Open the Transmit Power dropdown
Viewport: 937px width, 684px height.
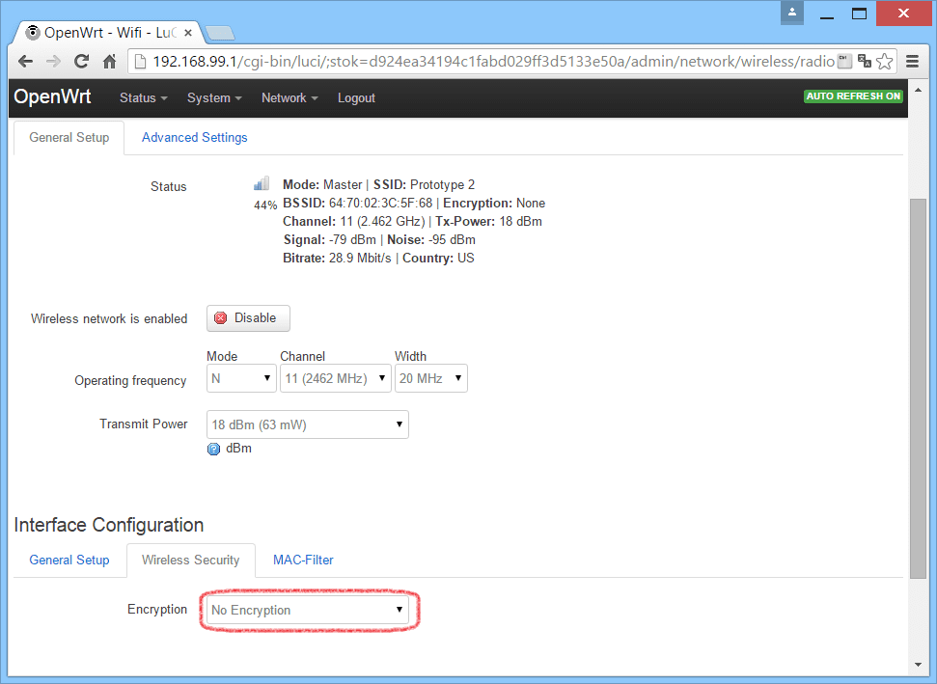coord(307,424)
